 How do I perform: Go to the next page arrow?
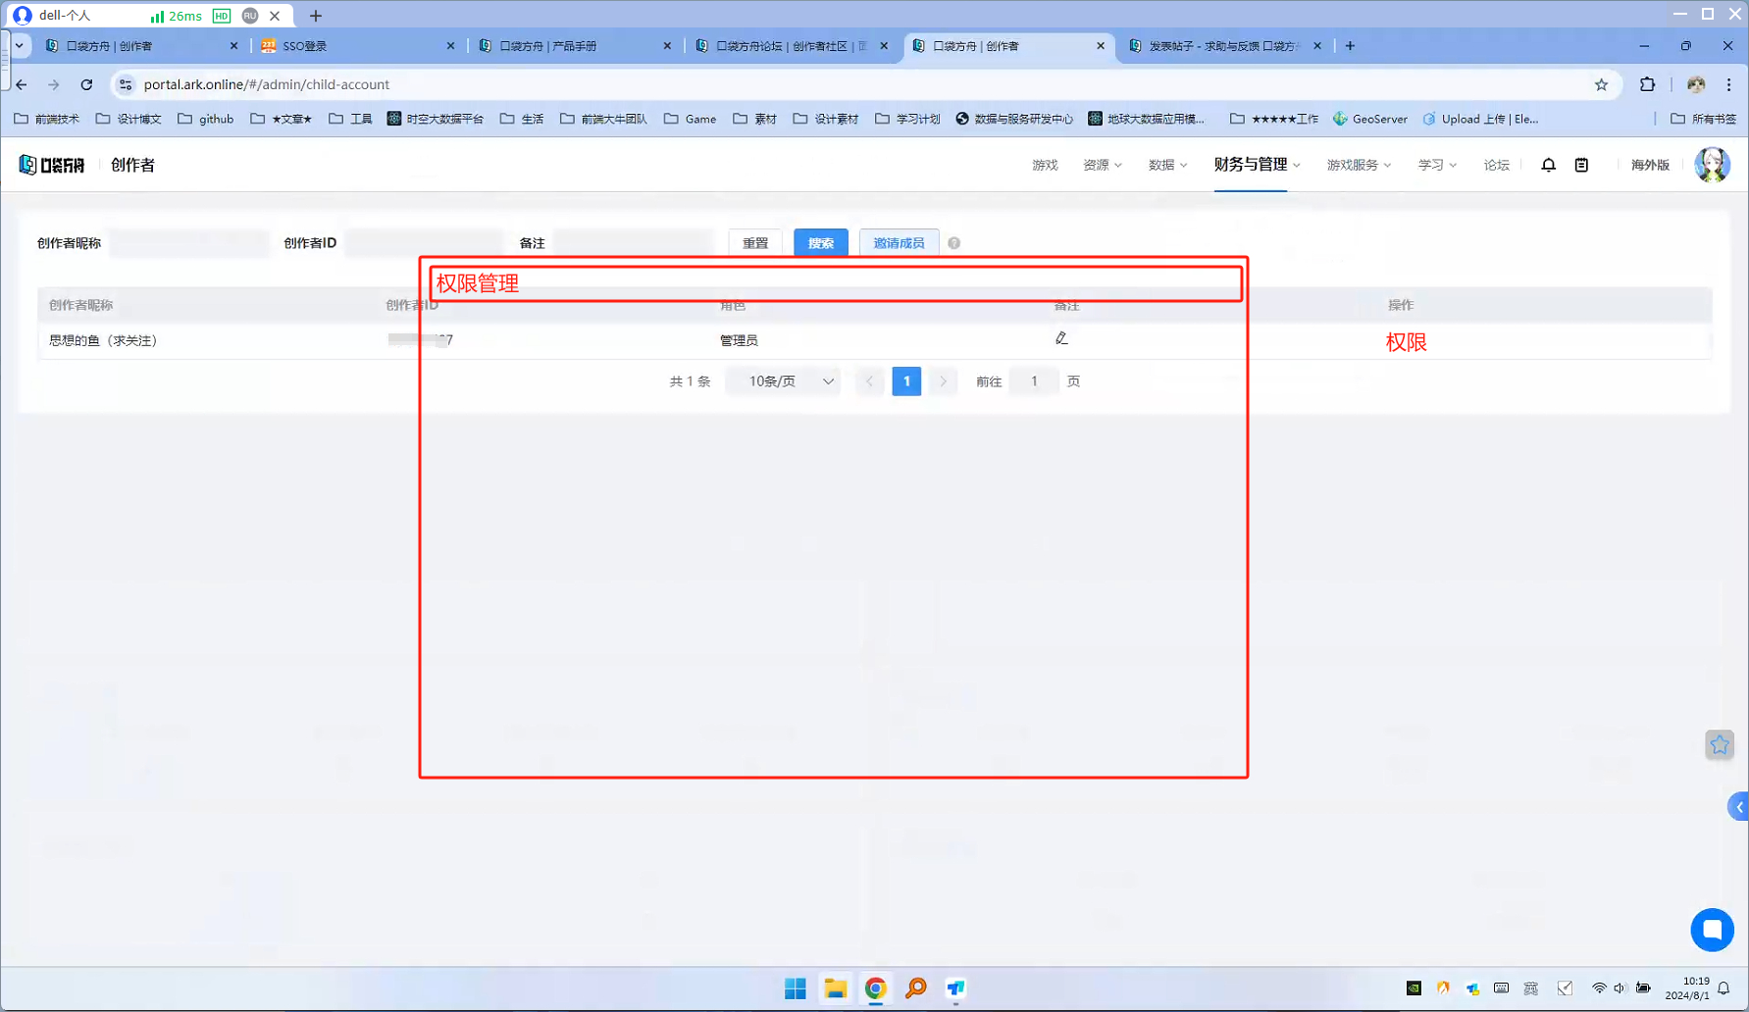(x=943, y=381)
